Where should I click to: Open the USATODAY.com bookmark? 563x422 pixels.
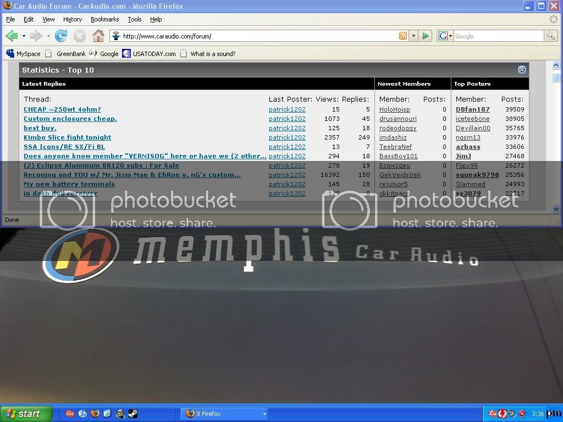(x=149, y=54)
